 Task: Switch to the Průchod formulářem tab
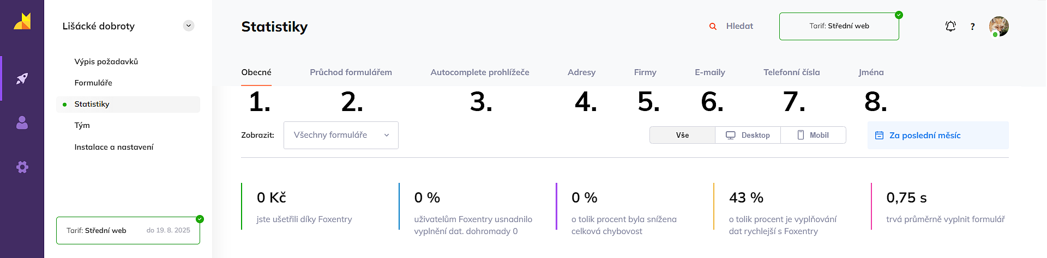pos(351,72)
